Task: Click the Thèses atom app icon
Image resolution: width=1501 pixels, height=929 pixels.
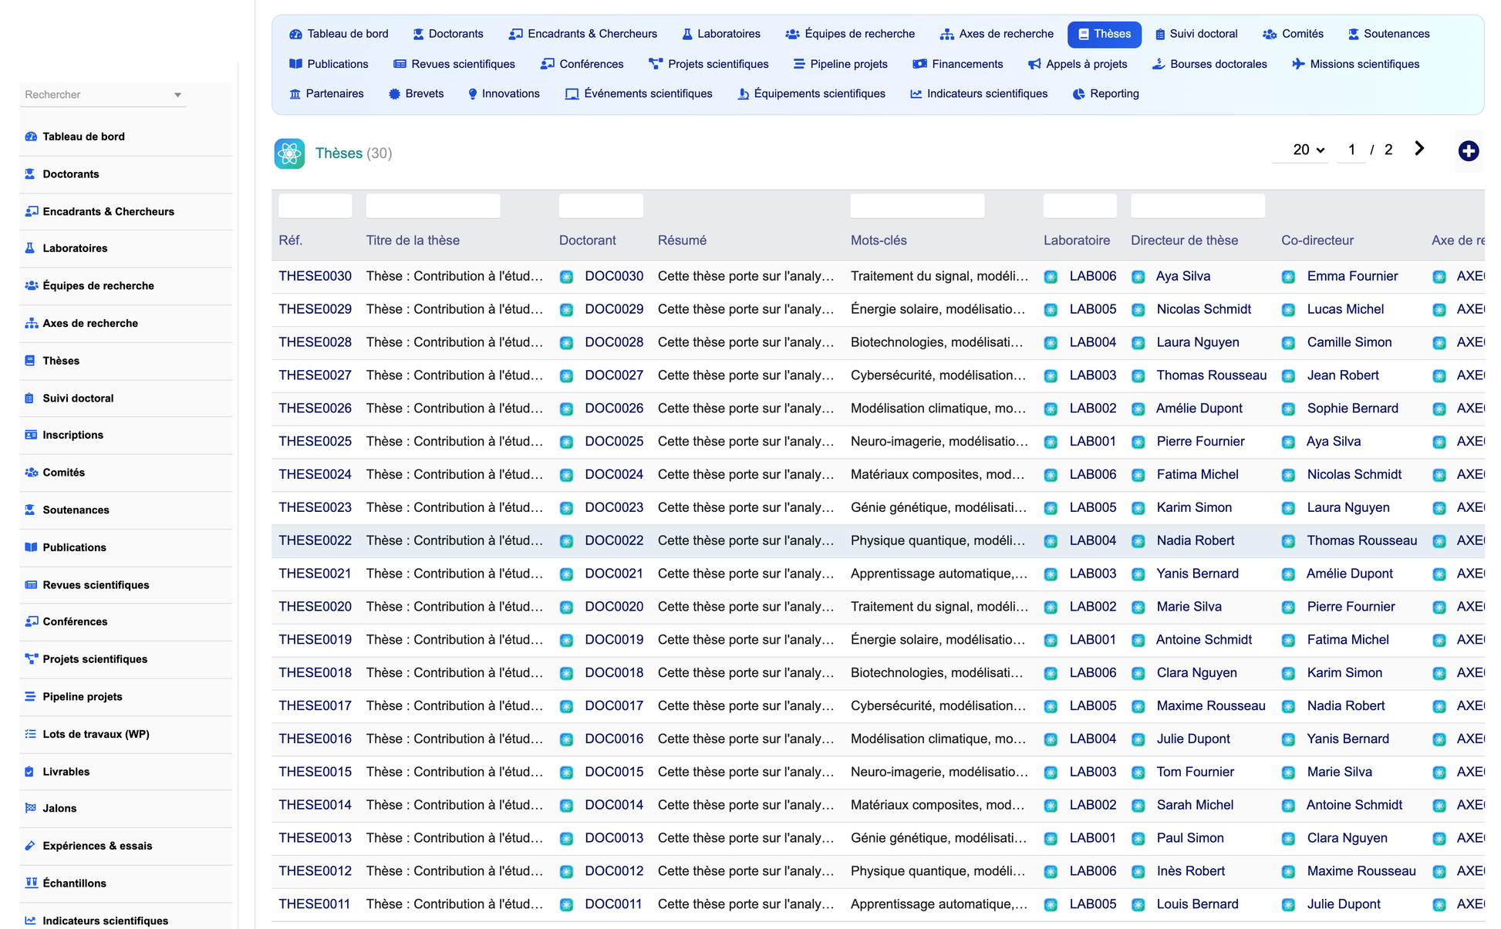Action: coord(289,153)
